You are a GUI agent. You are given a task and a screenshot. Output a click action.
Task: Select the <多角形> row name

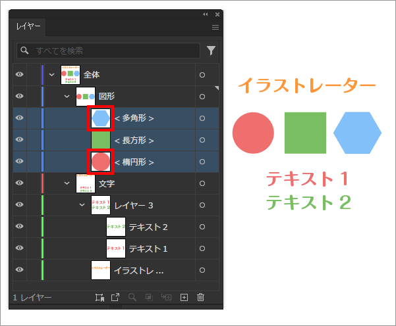(x=134, y=118)
